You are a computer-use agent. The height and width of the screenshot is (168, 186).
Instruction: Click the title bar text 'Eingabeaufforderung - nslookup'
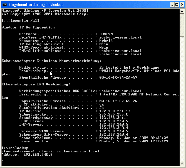coord(36,4)
